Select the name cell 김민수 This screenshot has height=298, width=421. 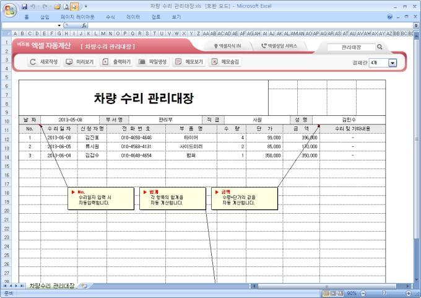click(x=349, y=120)
